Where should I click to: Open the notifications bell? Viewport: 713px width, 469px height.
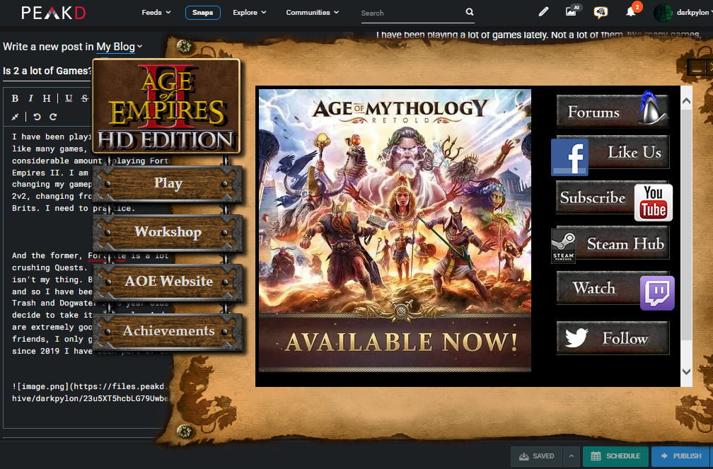tap(631, 12)
